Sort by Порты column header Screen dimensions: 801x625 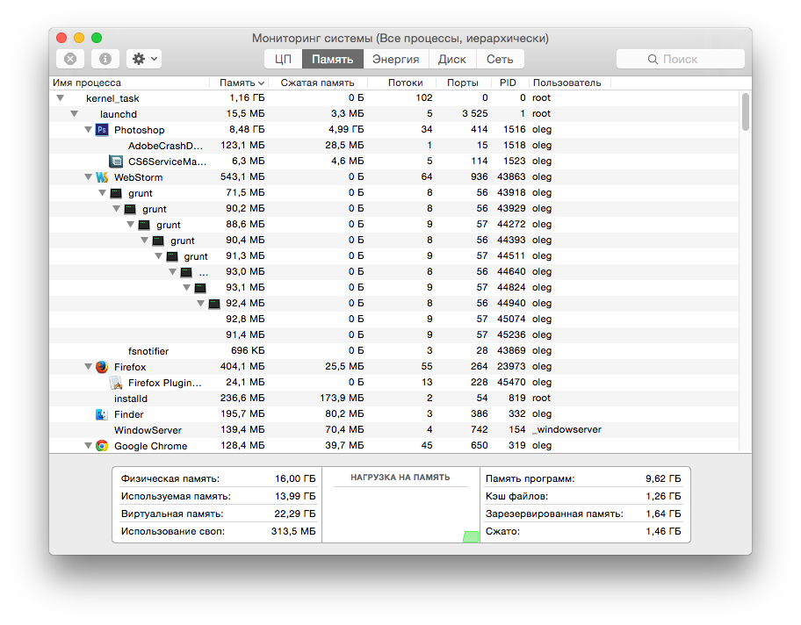462,83
